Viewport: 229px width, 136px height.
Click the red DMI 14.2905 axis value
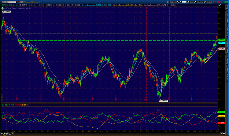221,123
